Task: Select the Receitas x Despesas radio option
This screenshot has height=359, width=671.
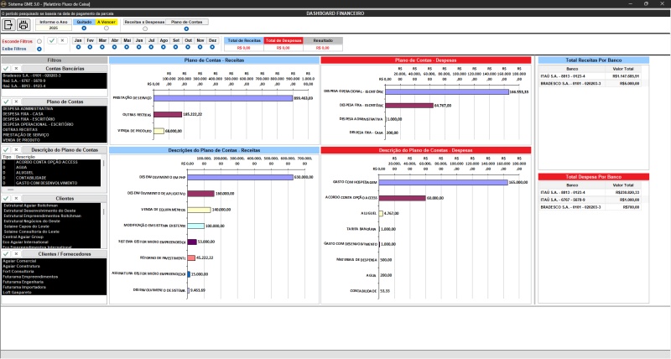Action: click(x=145, y=29)
